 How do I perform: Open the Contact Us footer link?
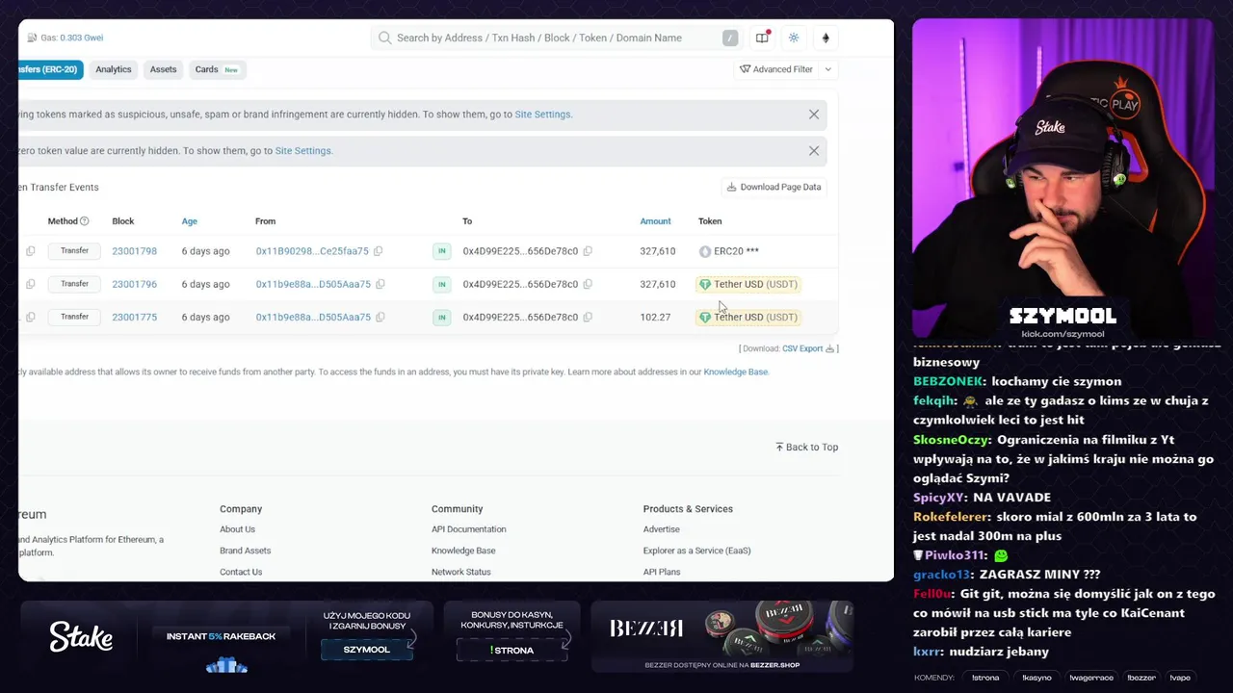[241, 572]
